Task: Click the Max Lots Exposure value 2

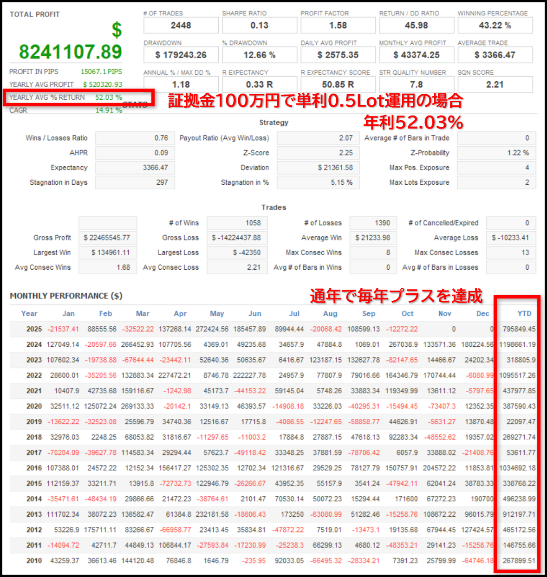Action: 496,182
